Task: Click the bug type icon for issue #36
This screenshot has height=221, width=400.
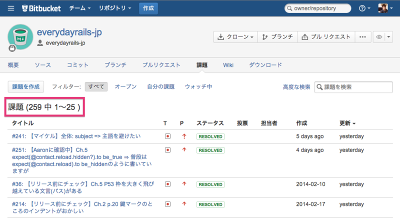Action: click(x=167, y=184)
